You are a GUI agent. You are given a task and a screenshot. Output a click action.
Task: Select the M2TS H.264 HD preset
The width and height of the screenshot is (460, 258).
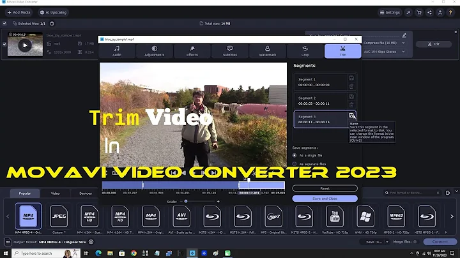212,216
